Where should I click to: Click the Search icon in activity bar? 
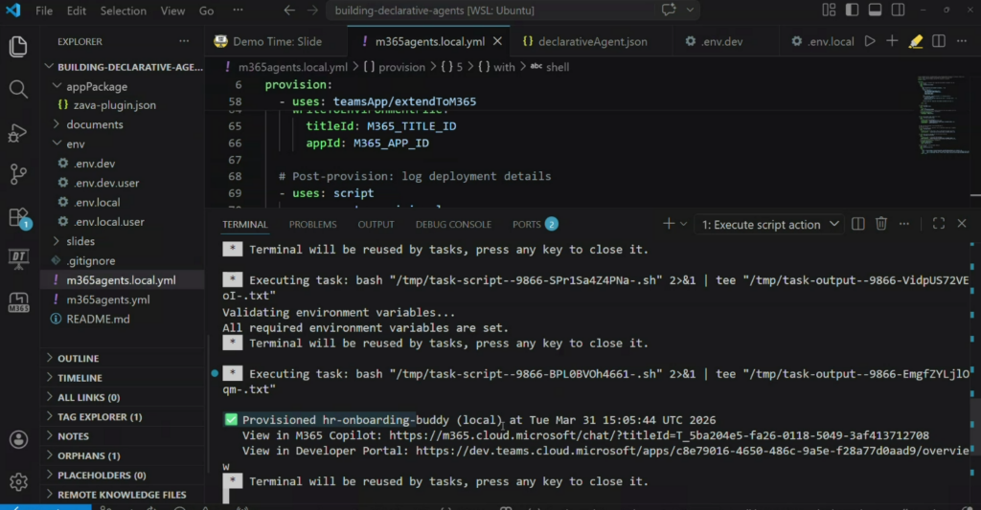coord(18,89)
